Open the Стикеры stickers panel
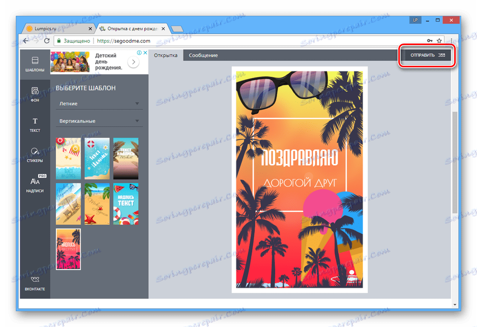477x327 pixels. coord(35,155)
